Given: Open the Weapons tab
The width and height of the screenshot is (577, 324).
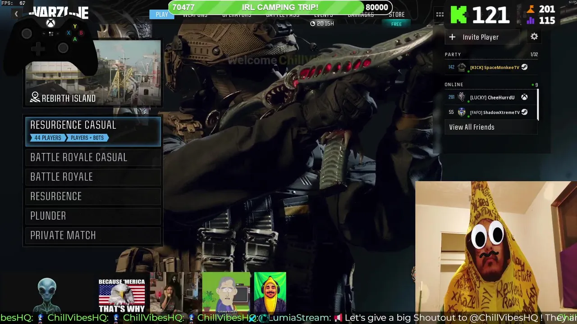Looking at the screenshot, I should 195,16.
